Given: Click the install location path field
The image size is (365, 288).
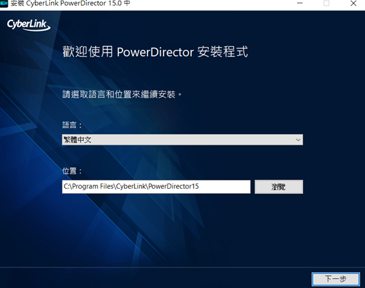Looking at the screenshot, I should coord(156,187).
